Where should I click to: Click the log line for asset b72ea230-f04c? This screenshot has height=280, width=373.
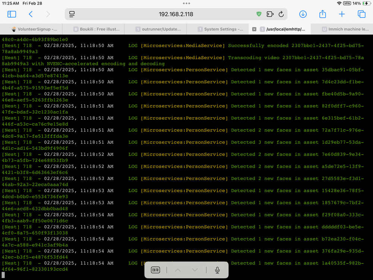click(183, 242)
